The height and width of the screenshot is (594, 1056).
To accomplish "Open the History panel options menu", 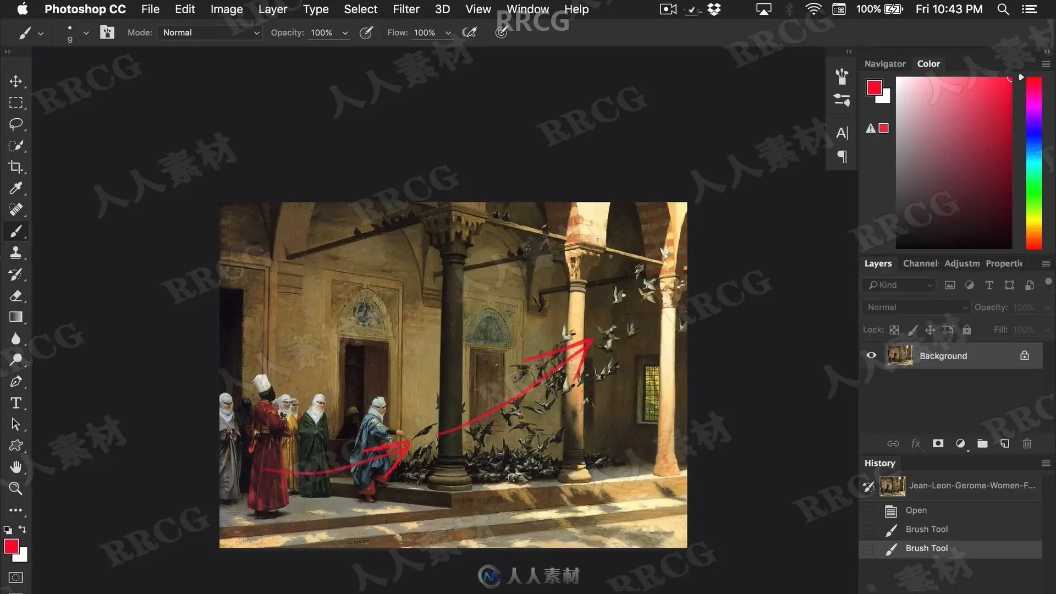I will 1046,463.
